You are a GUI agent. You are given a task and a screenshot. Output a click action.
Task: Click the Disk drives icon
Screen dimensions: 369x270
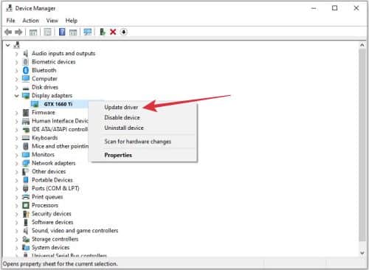pyautogui.click(x=26, y=88)
